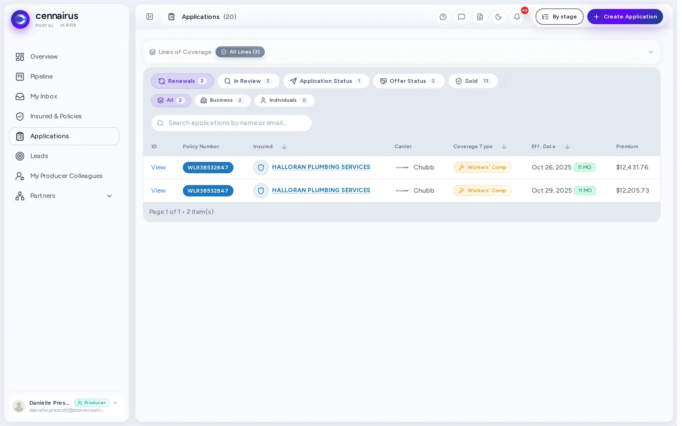The height and width of the screenshot is (426, 682).
Task: Focus the search applications input field
Action: click(x=231, y=123)
